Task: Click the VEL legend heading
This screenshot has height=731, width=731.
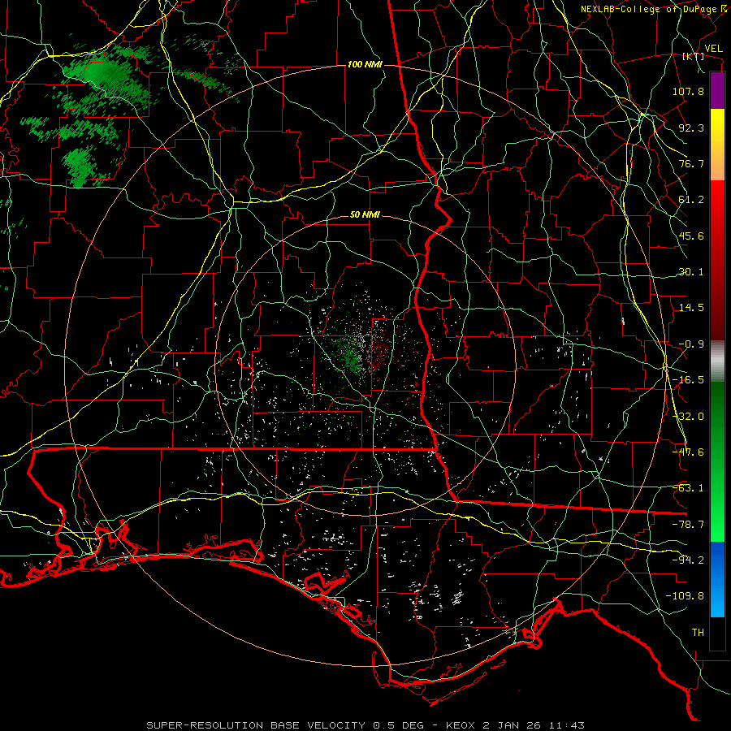Action: tap(713, 49)
